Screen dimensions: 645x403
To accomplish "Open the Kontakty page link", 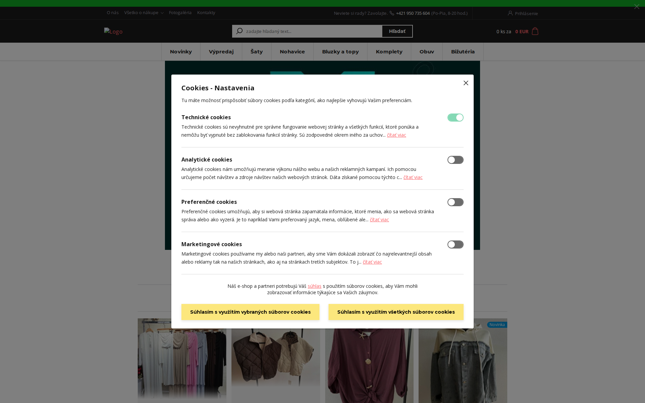I will pos(206,12).
